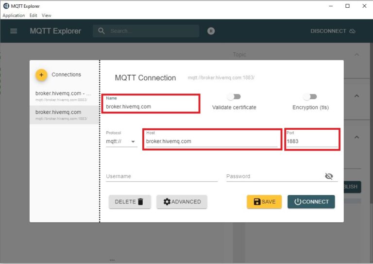Open the View menu
Screen dimensions: 373x264
(x=46, y=16)
